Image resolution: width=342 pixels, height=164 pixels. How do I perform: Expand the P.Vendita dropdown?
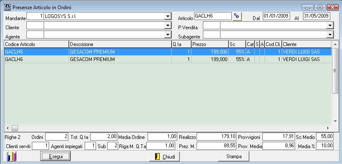[x=329, y=26]
